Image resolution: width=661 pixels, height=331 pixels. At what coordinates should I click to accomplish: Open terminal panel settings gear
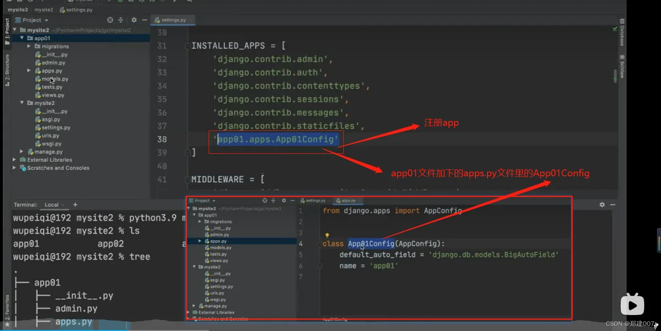pyautogui.click(x=602, y=205)
